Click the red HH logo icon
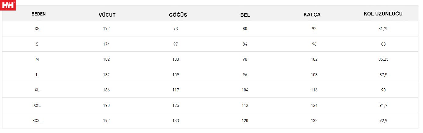The height and width of the screenshot is (133, 423). [8, 5]
